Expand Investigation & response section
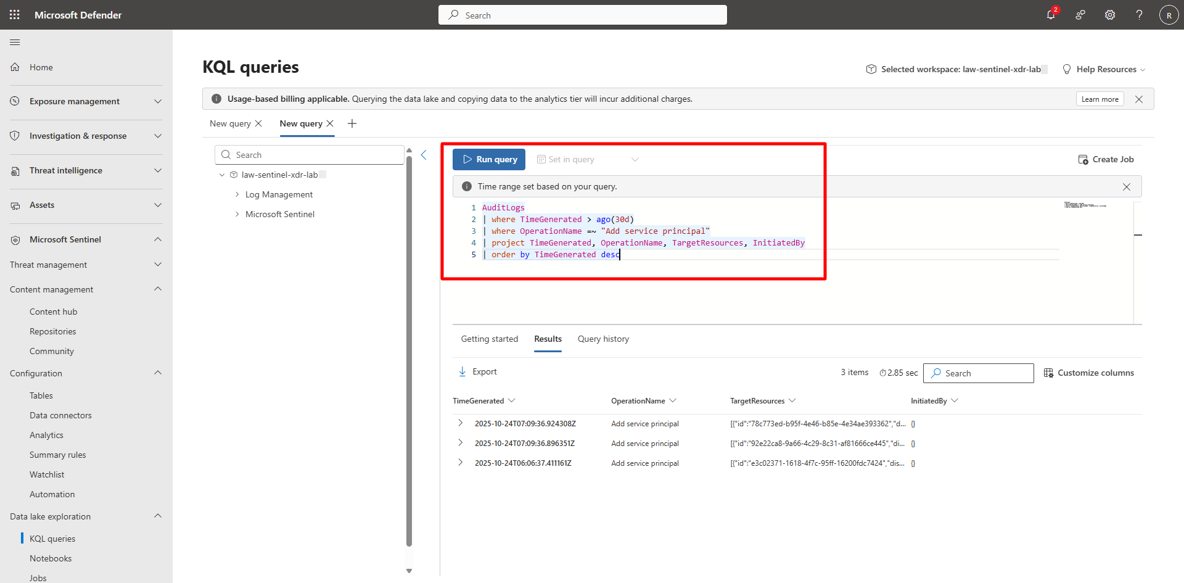 158,136
